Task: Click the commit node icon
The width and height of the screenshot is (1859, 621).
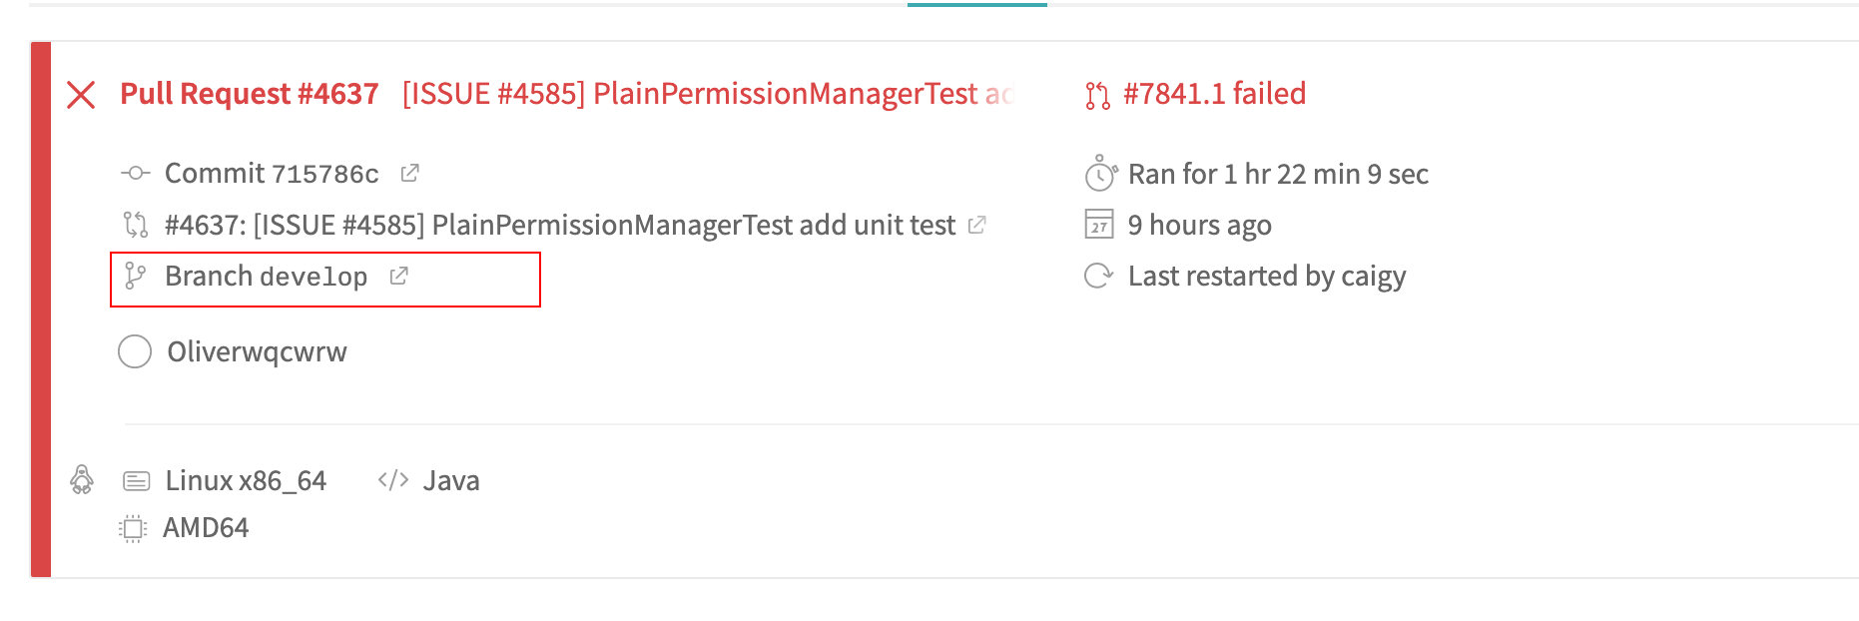Action: (135, 174)
